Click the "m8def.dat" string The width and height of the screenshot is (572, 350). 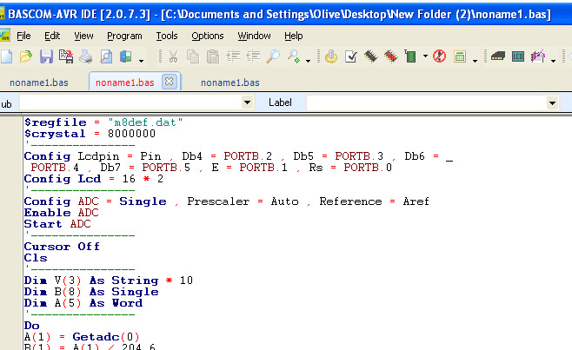(145, 122)
